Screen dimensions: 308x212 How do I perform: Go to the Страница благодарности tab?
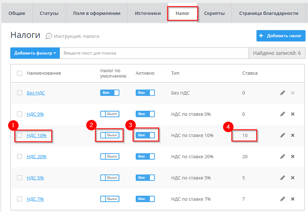click(268, 13)
